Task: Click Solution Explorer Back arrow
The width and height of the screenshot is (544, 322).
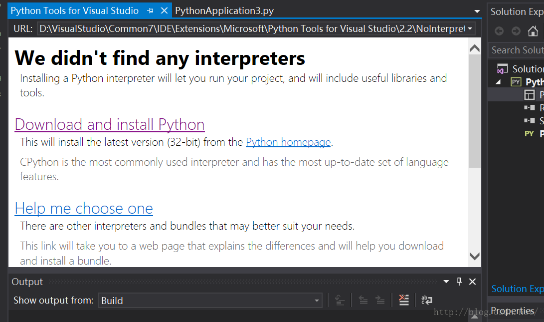Action: tap(499, 31)
